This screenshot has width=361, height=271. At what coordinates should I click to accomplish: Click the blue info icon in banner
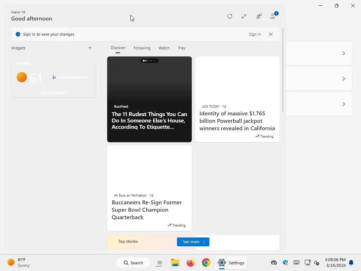click(18, 34)
